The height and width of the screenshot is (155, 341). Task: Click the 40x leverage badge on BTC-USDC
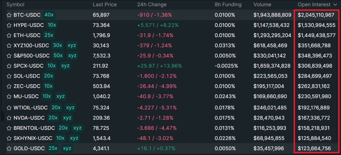(x=49, y=15)
